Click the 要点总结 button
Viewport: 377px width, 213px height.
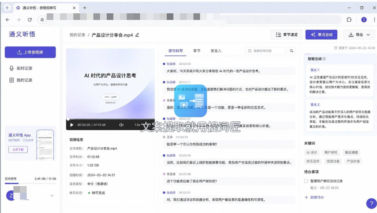(321, 35)
